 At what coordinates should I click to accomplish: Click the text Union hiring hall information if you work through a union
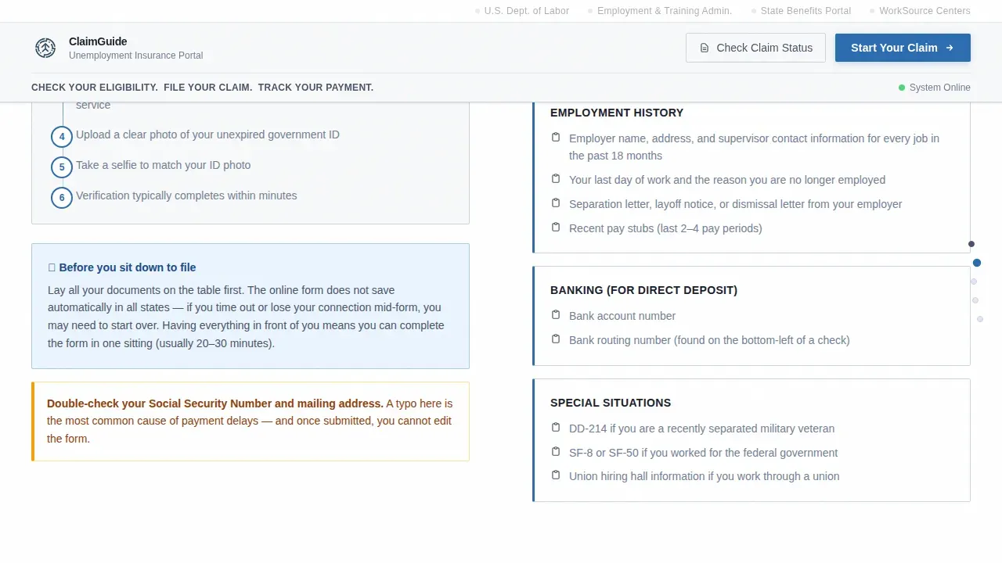click(704, 476)
